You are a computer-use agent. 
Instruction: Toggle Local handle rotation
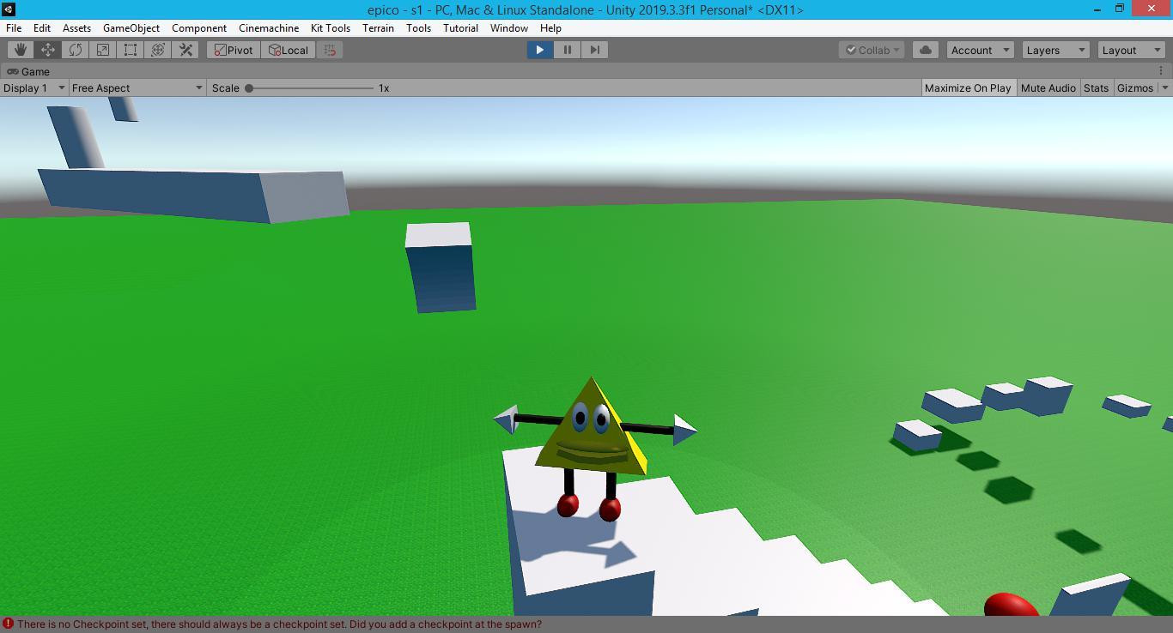pos(289,50)
